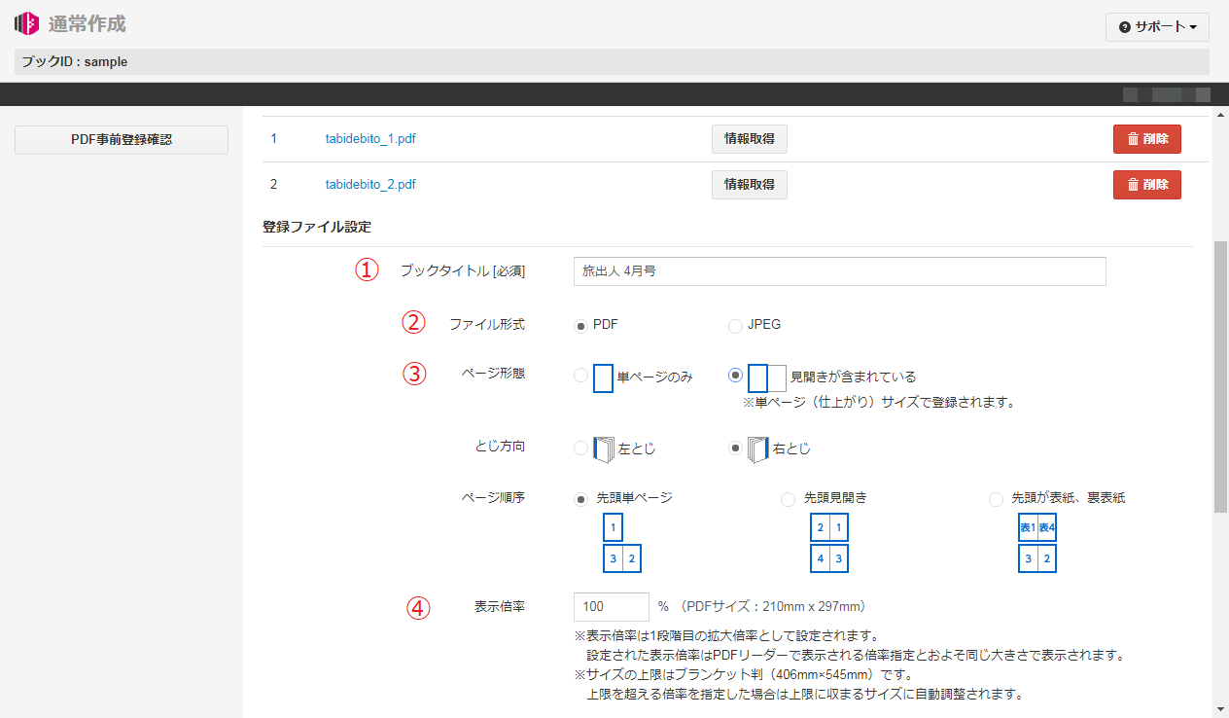Click the 表紙、裏表紙 page order diagram
1229x718 pixels.
(x=1036, y=544)
